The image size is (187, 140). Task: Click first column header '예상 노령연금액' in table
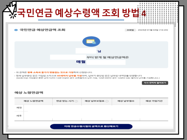coord(34,101)
